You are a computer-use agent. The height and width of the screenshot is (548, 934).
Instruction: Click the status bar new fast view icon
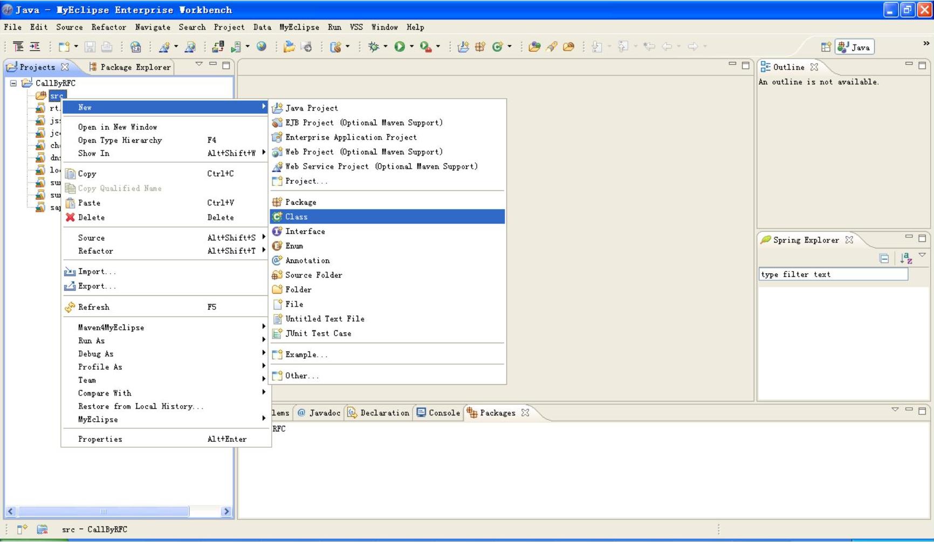pos(22,529)
